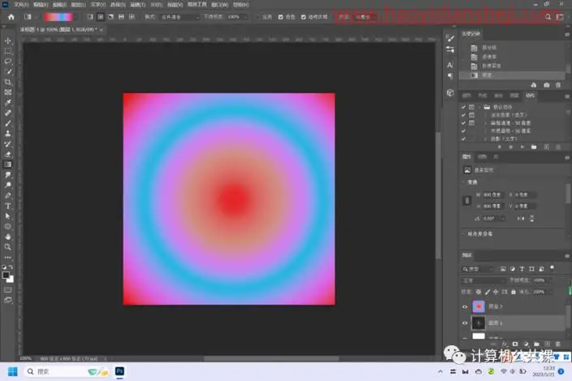Play the selected action

523,147
